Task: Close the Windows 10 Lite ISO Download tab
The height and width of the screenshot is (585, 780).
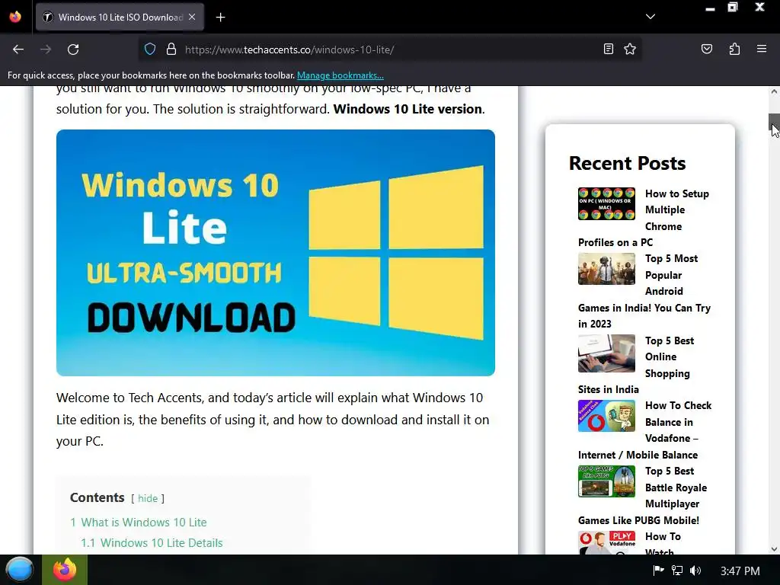Action: [192, 17]
